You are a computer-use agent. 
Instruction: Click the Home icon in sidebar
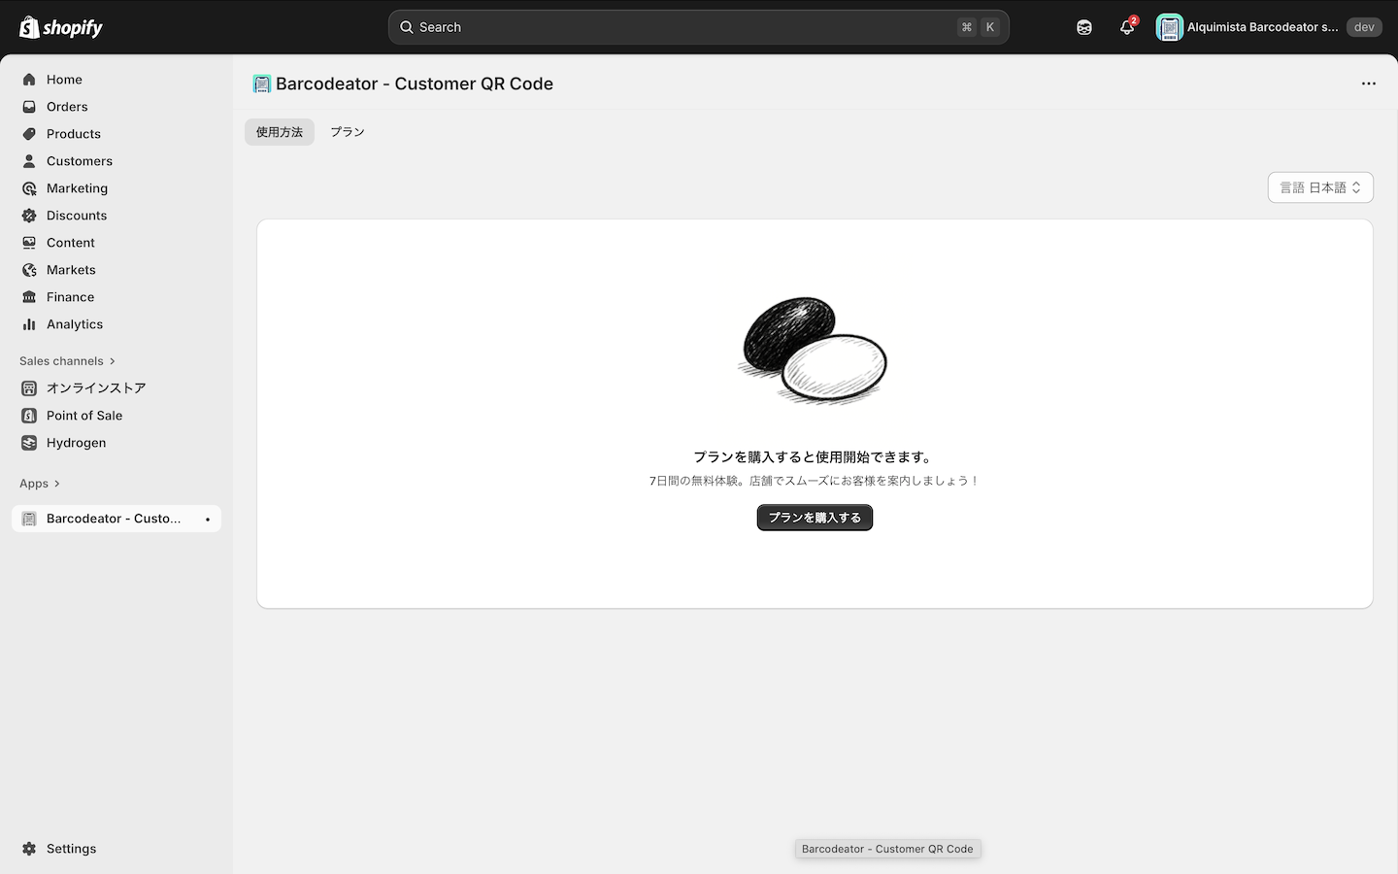[29, 80]
